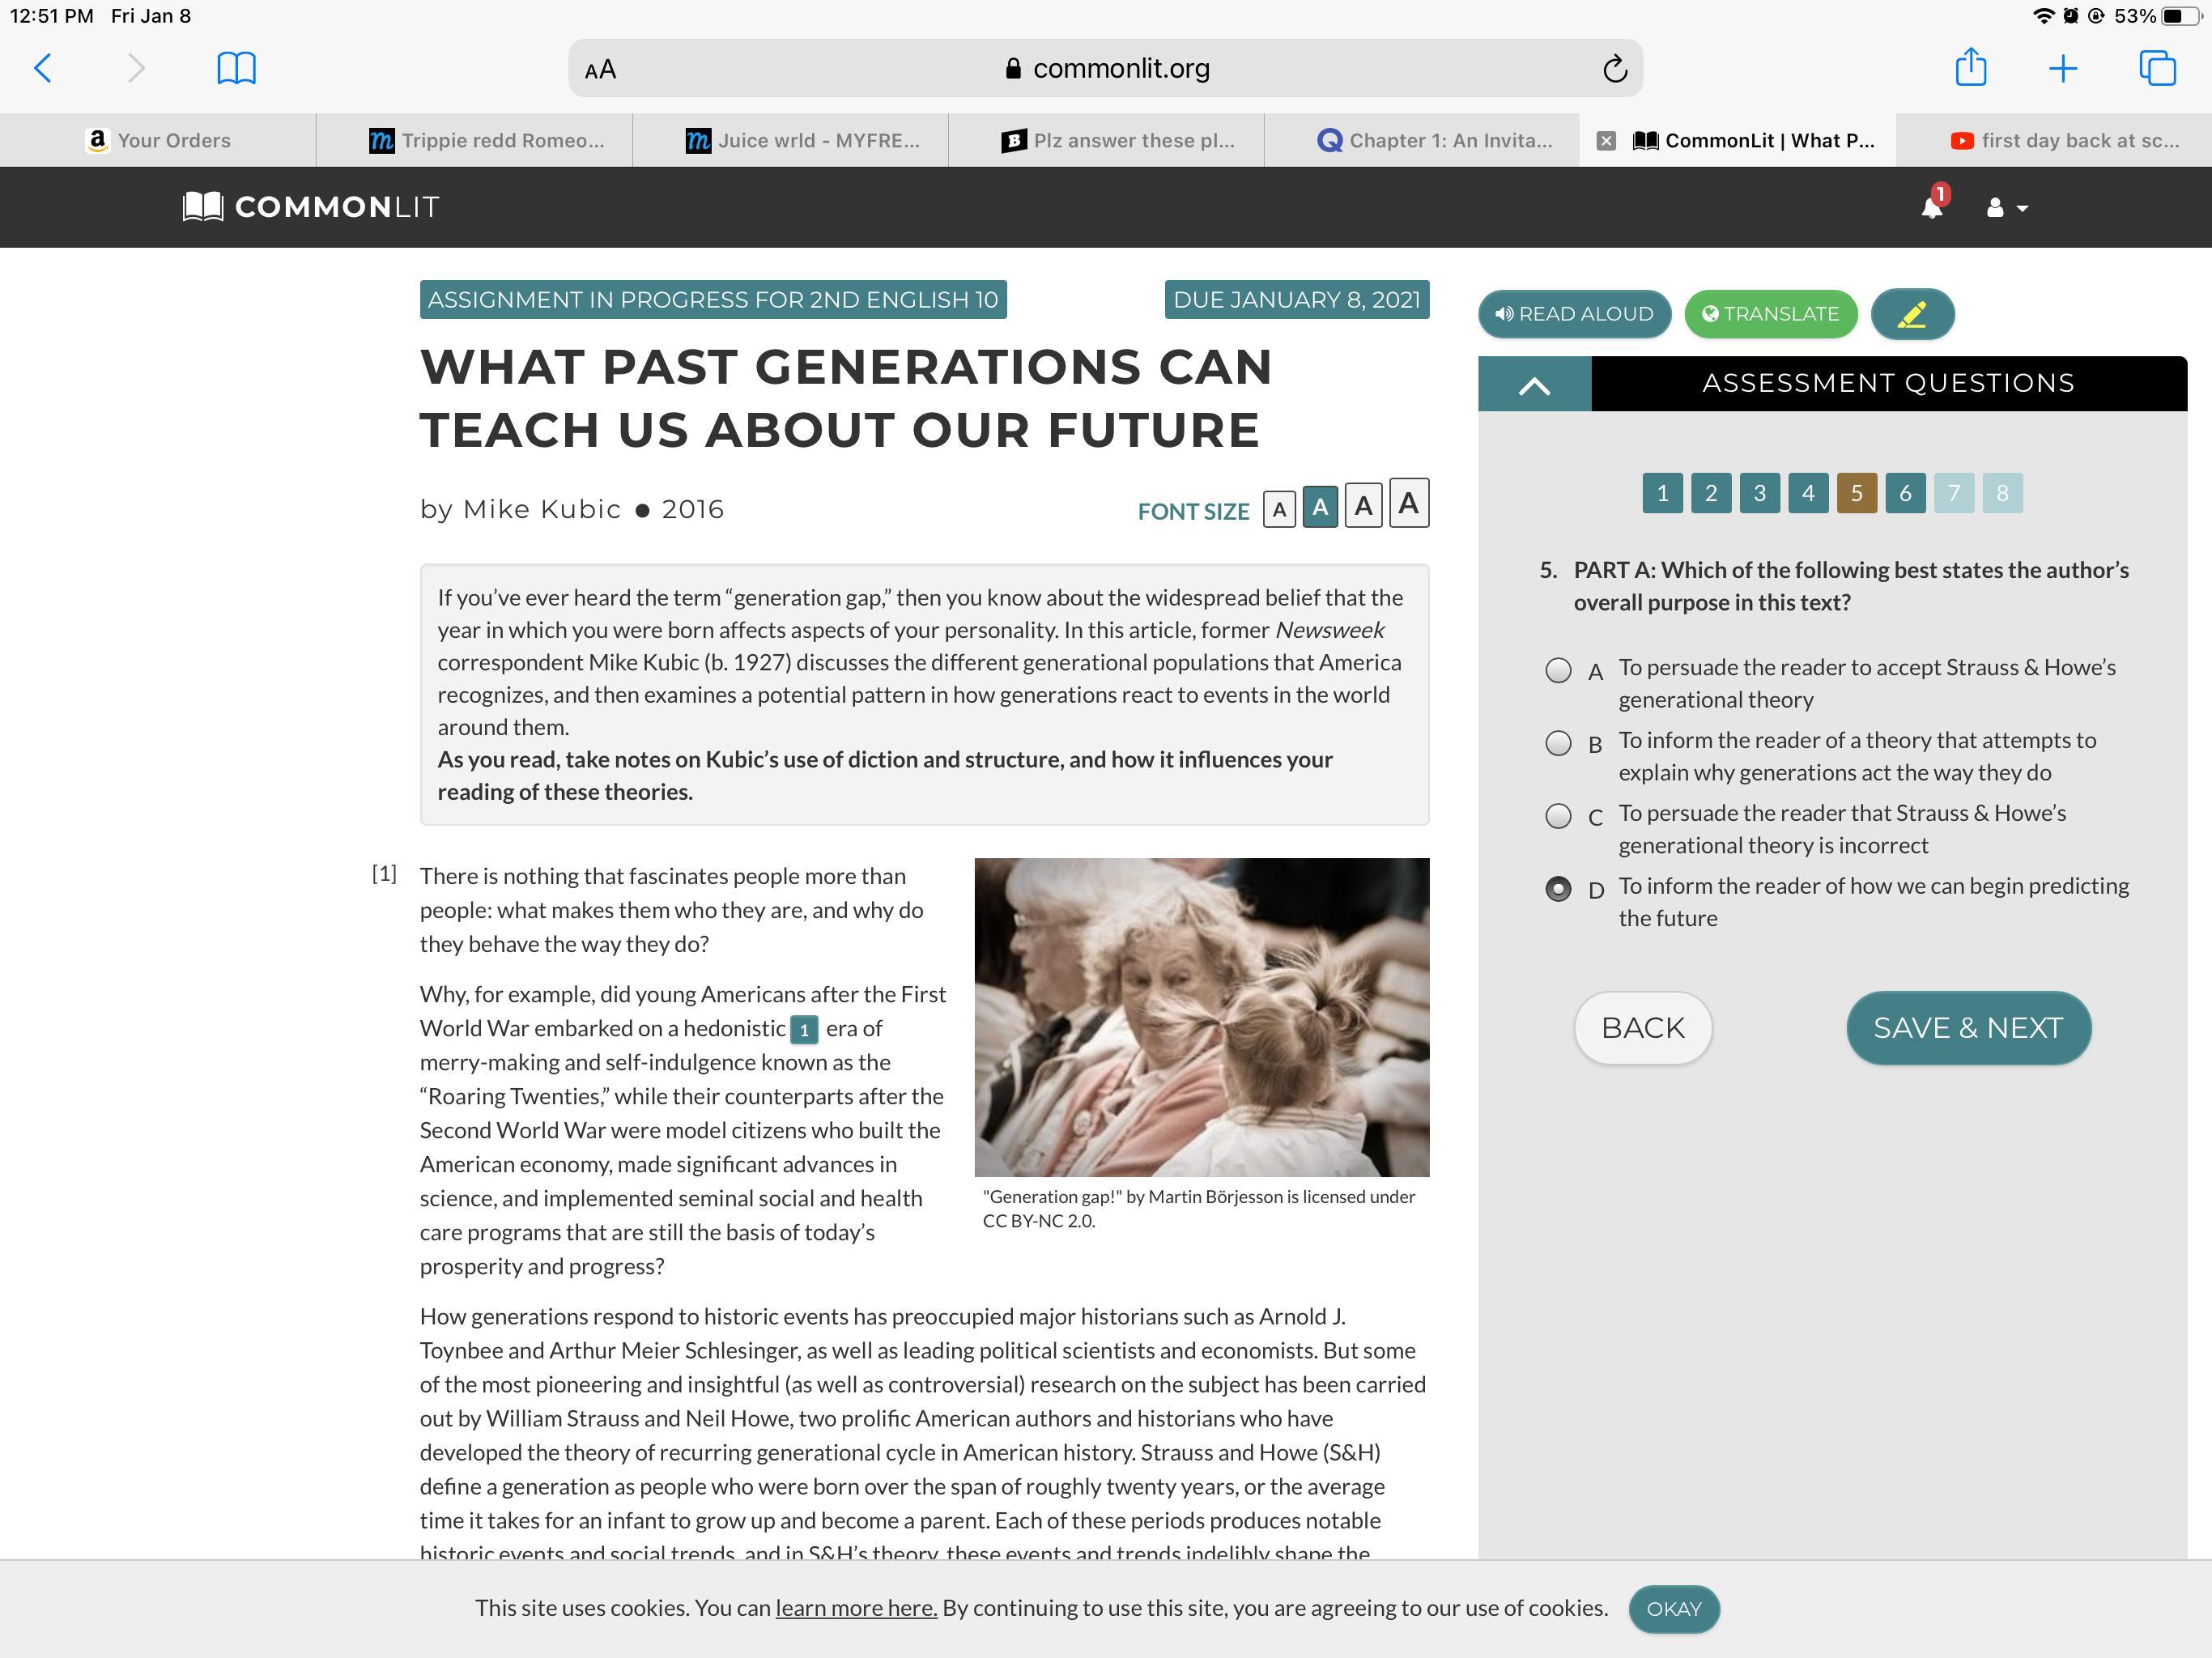Pick answer C radio button
Image resolution: width=2212 pixels, height=1658 pixels.
[x=1557, y=816]
